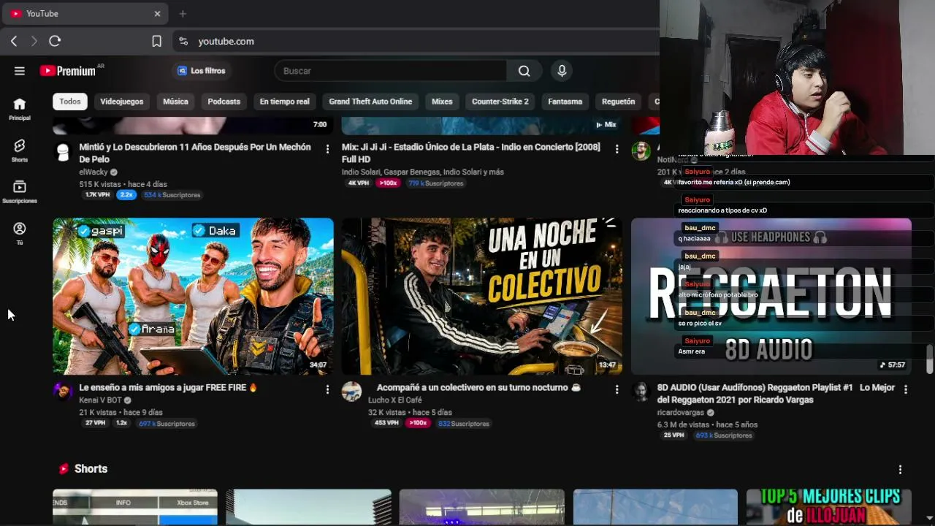The width and height of the screenshot is (935, 526).
Task: Open the Mix: Ji Ji Ji title
Action: point(471,153)
